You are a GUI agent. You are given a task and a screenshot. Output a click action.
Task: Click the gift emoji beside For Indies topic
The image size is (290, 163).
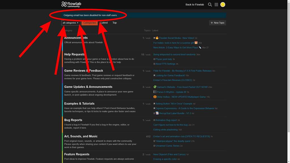[196, 43]
